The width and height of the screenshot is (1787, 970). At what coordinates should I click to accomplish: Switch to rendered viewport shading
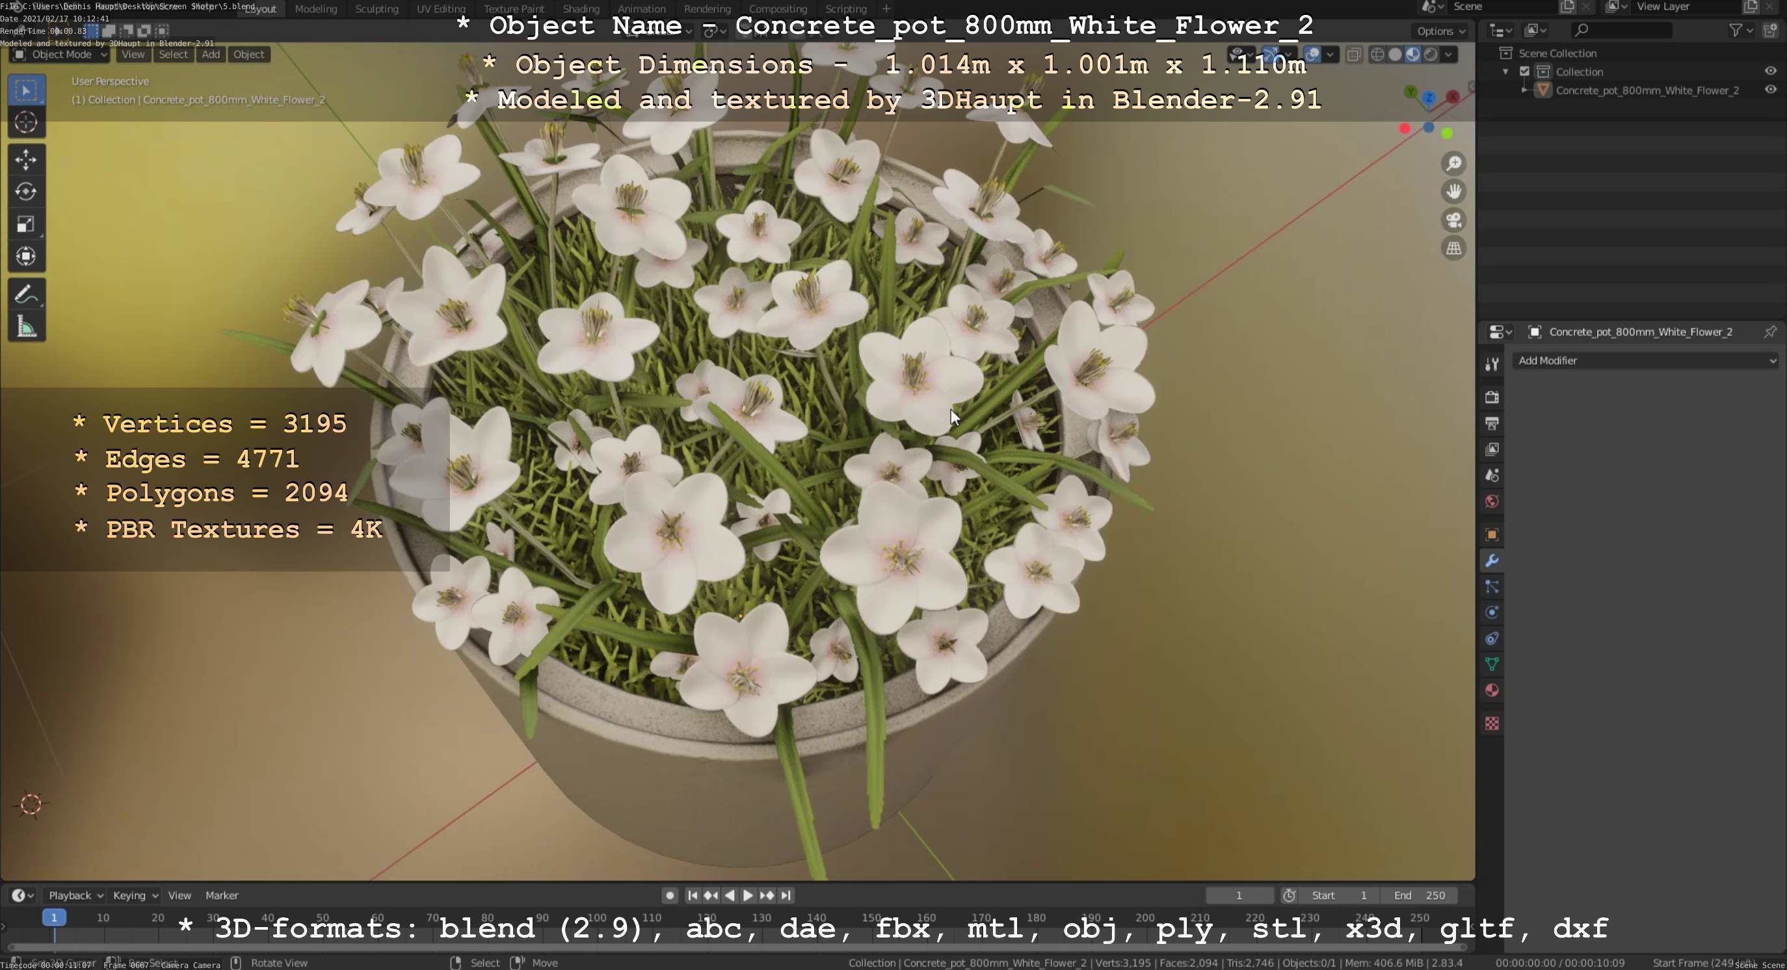(1431, 55)
